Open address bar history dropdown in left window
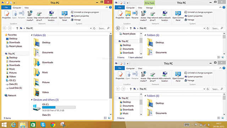The height and width of the screenshot is (128, 227). point(91,28)
